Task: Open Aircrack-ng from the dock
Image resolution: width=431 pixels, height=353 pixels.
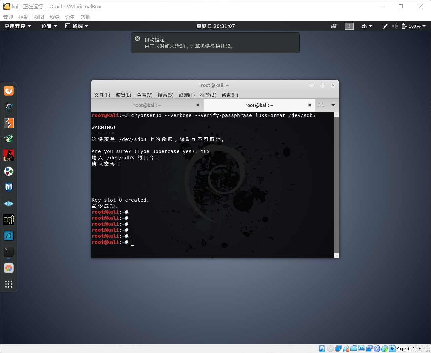Action: pos(9,107)
